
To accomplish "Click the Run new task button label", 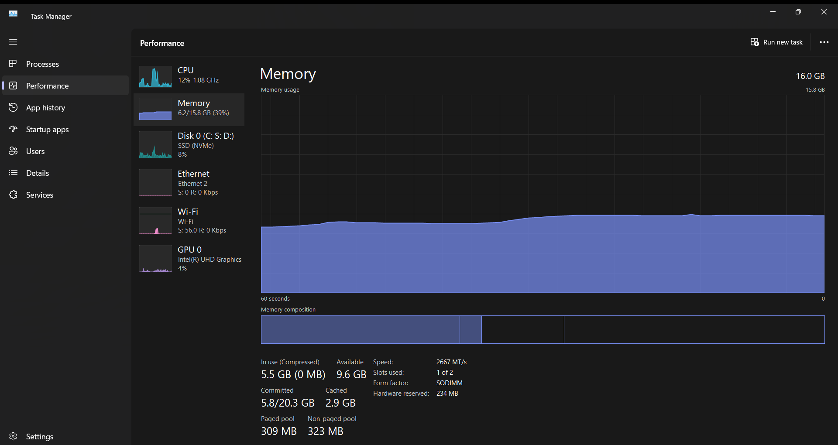I will click(x=783, y=42).
